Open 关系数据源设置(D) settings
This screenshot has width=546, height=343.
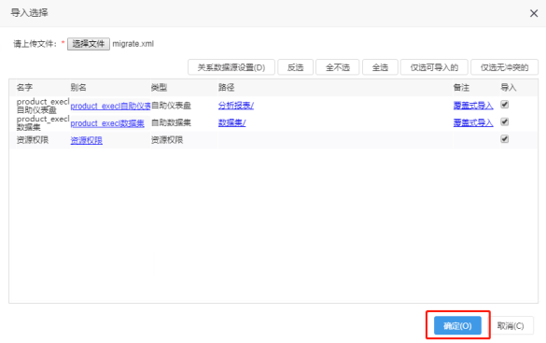point(231,67)
